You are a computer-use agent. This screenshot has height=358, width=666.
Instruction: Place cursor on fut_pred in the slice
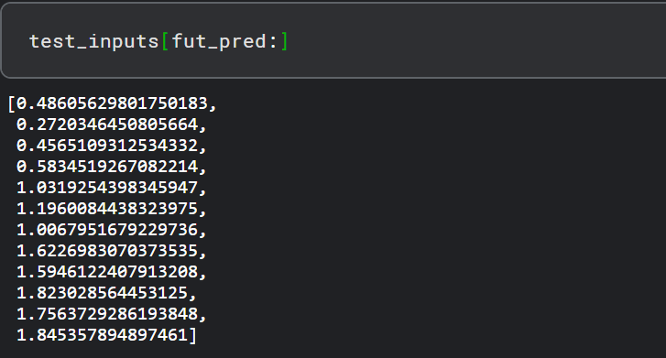219,41
